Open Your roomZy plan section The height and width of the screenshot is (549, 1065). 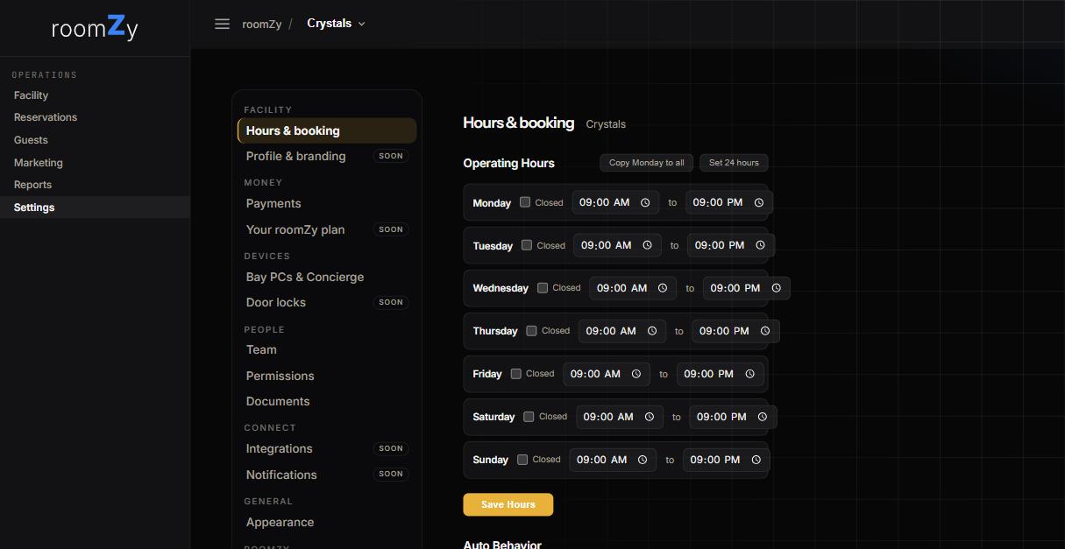pos(327,229)
